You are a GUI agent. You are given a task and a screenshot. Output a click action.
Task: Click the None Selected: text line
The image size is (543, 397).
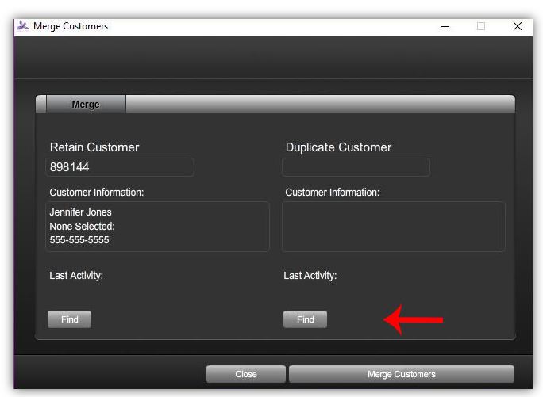click(x=82, y=226)
